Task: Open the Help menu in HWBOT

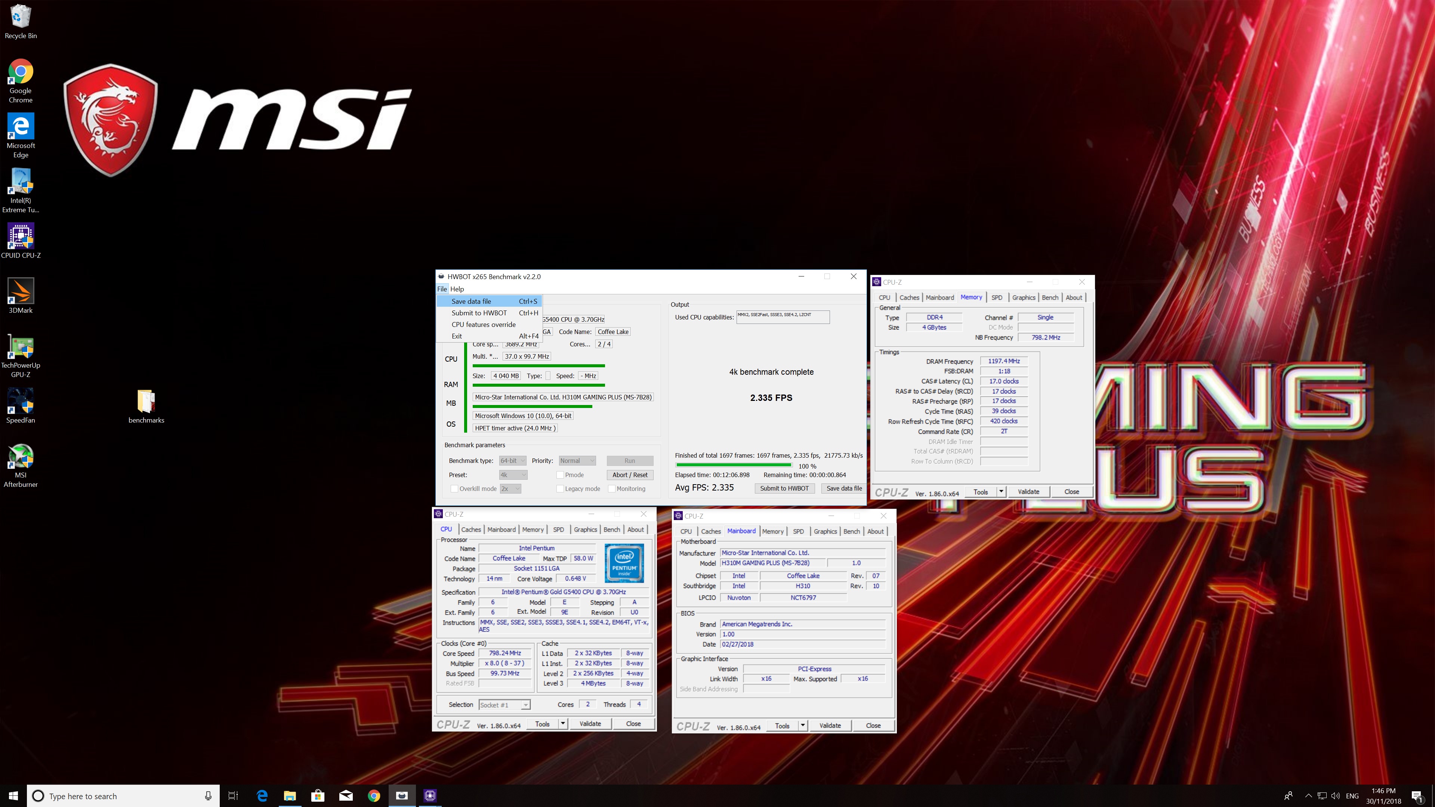Action: point(457,289)
